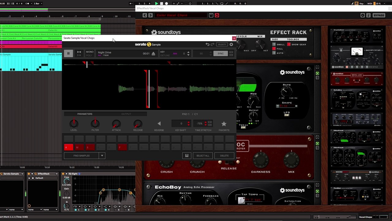The image size is (392, 221).
Task: Toggle Ableton MIDI map mode
Action: [370, 3]
